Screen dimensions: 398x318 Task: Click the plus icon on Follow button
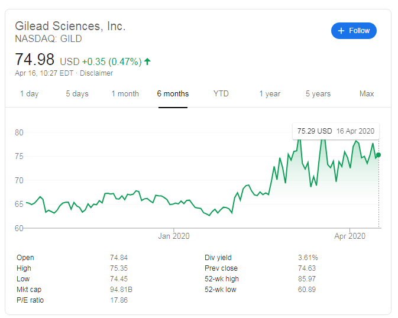[x=341, y=31]
